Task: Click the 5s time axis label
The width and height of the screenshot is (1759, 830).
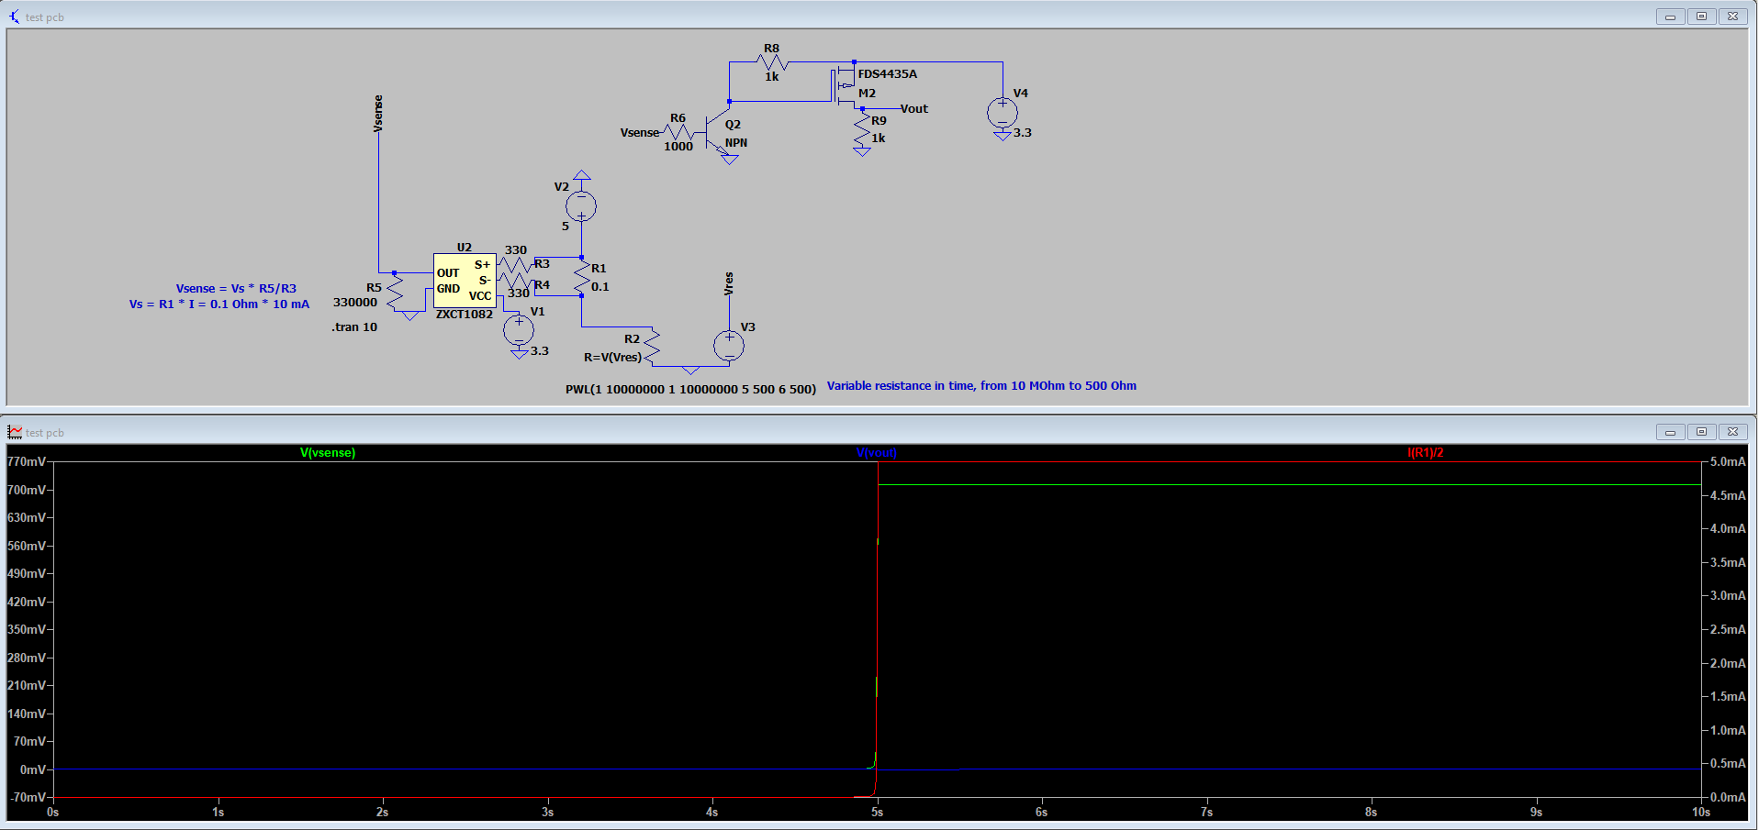Action: pos(877,813)
